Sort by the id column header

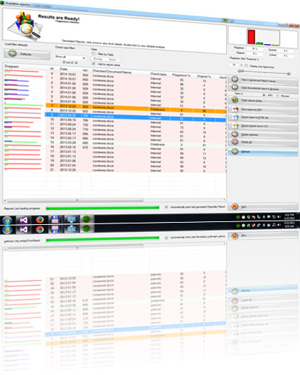click(52, 68)
